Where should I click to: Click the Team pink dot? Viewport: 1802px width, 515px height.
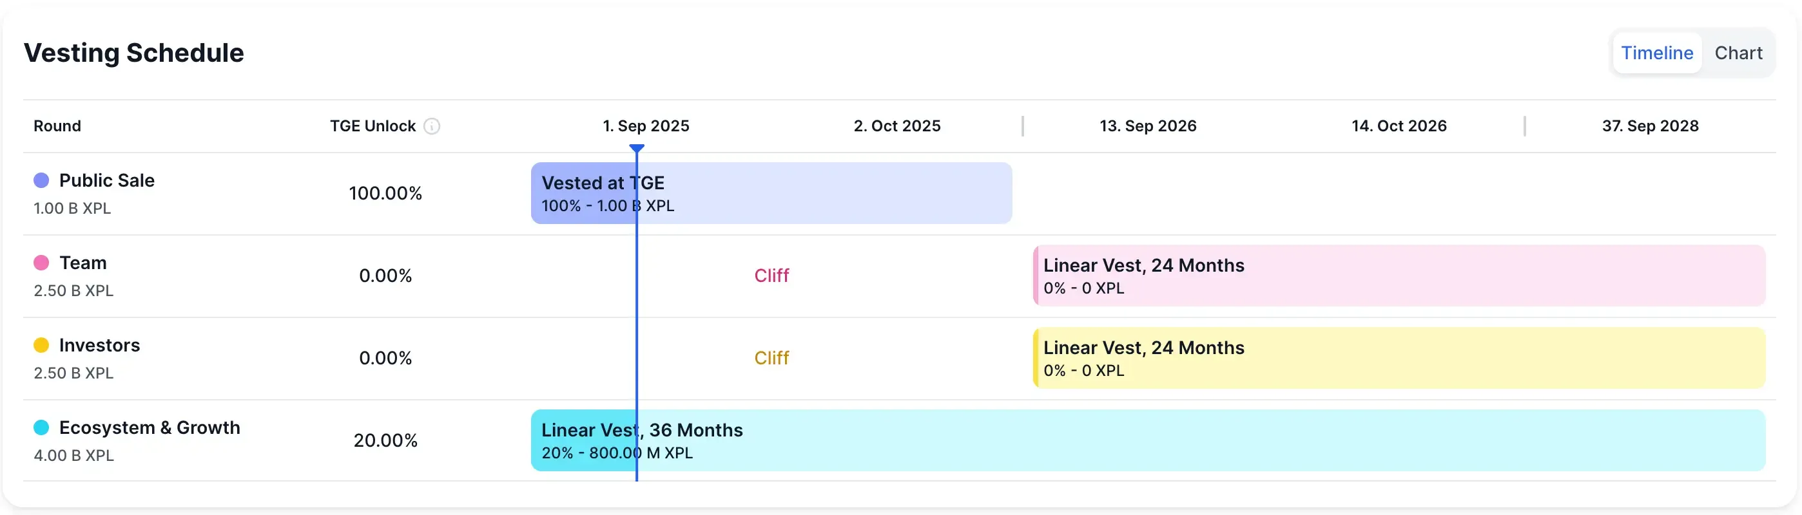(41, 263)
